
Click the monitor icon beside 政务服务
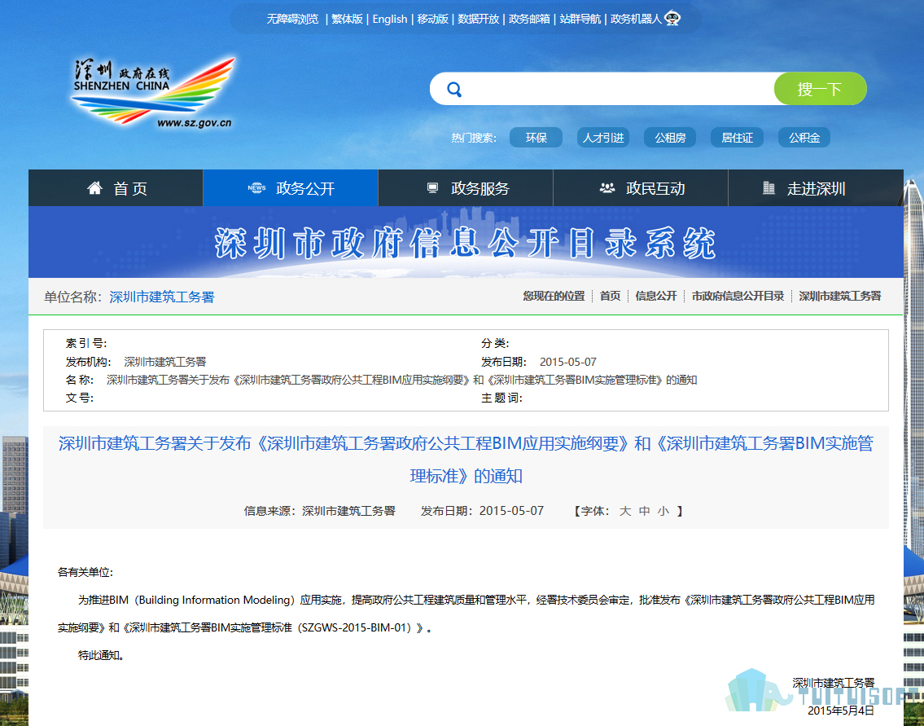point(432,188)
